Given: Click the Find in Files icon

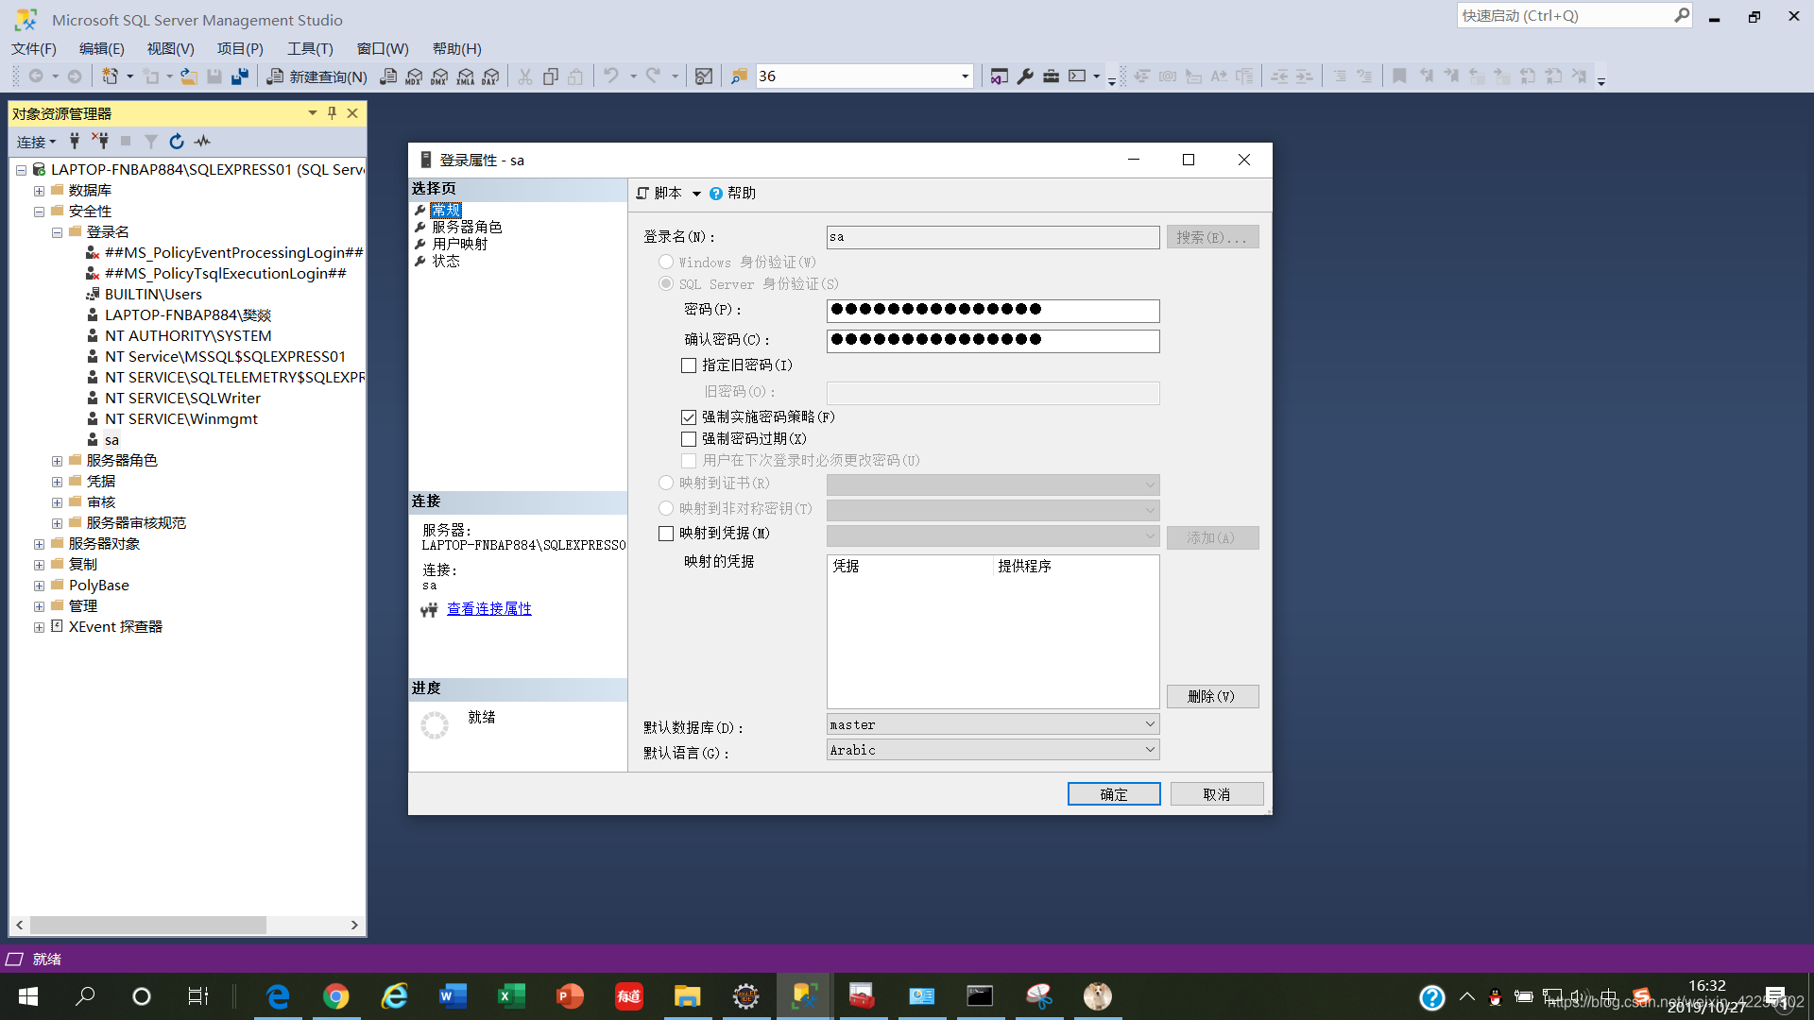Looking at the screenshot, I should pyautogui.click(x=739, y=76).
